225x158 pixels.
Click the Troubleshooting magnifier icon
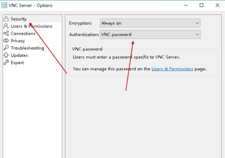pyautogui.click(x=6, y=48)
